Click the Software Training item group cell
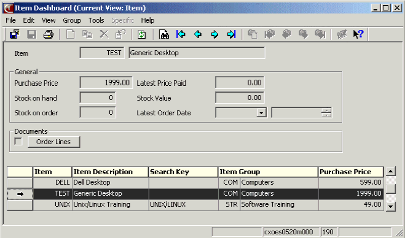 point(279,204)
